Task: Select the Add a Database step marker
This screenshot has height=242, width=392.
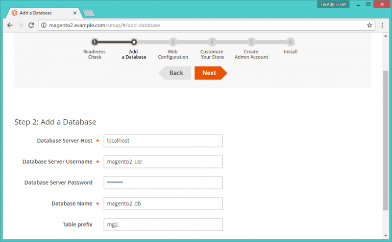Action: [134, 42]
